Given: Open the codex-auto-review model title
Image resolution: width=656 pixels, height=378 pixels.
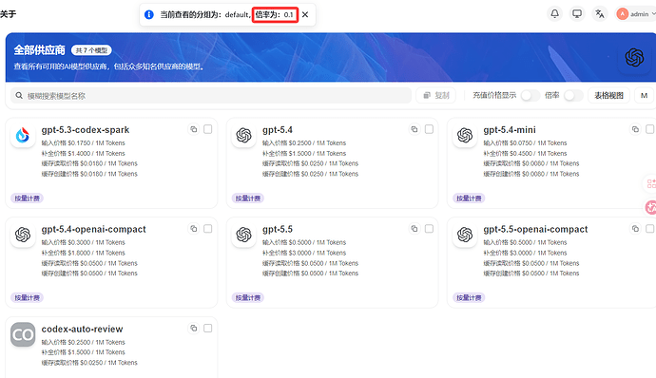Looking at the screenshot, I should [x=82, y=329].
